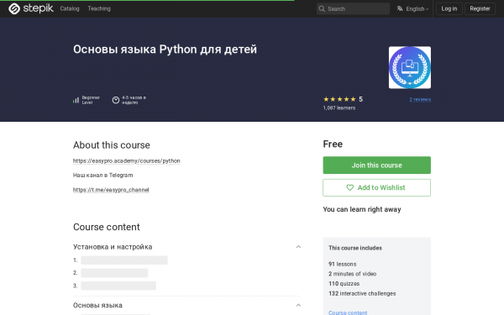Click the About this course heading

coord(112,145)
